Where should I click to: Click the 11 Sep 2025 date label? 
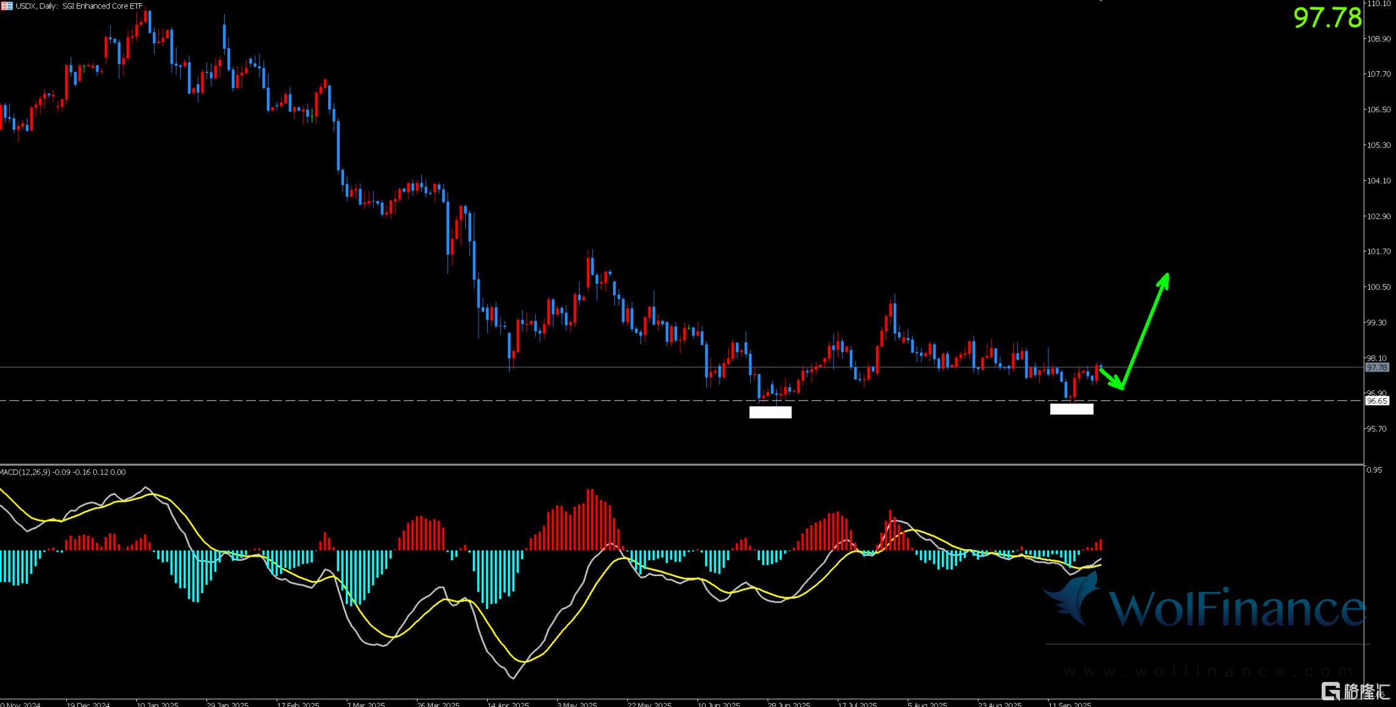[x=1070, y=705]
